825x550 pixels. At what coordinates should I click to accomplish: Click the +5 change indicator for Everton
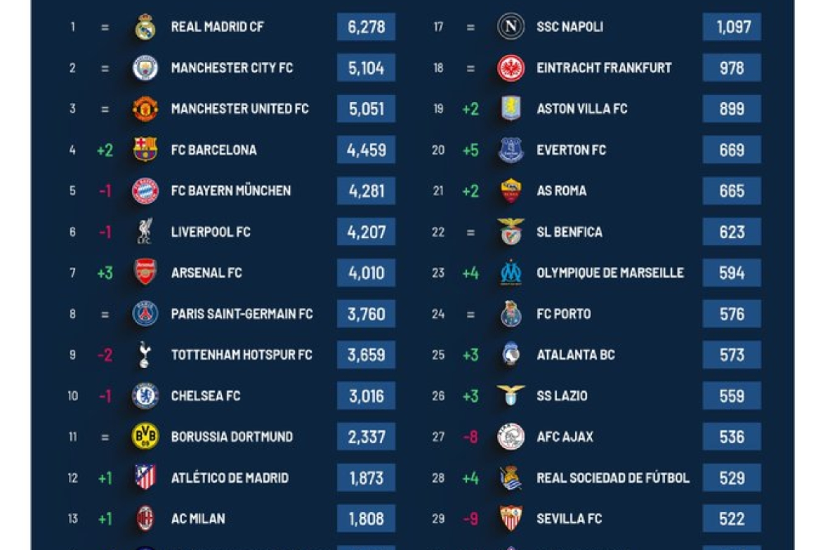pos(471,150)
